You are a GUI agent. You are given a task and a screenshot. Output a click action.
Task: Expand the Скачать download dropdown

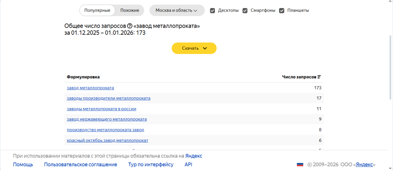(194, 48)
